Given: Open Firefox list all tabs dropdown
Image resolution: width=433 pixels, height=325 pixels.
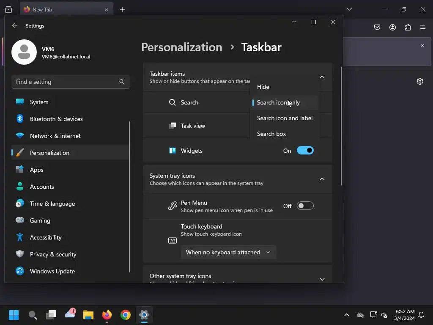Looking at the screenshot, I should pos(349,9).
